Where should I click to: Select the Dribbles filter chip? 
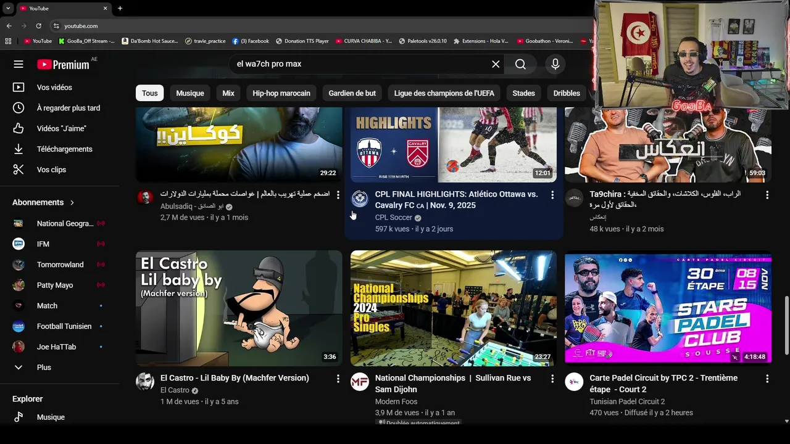(x=567, y=93)
